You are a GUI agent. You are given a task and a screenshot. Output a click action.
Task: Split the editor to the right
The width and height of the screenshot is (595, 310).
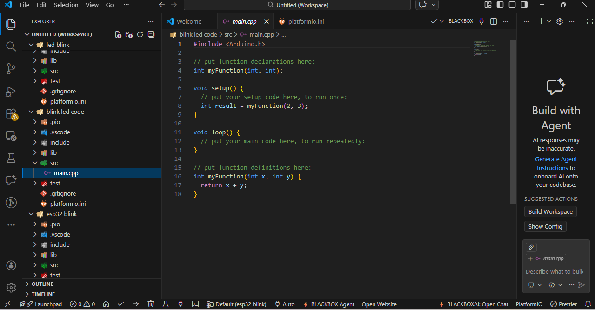tap(494, 21)
